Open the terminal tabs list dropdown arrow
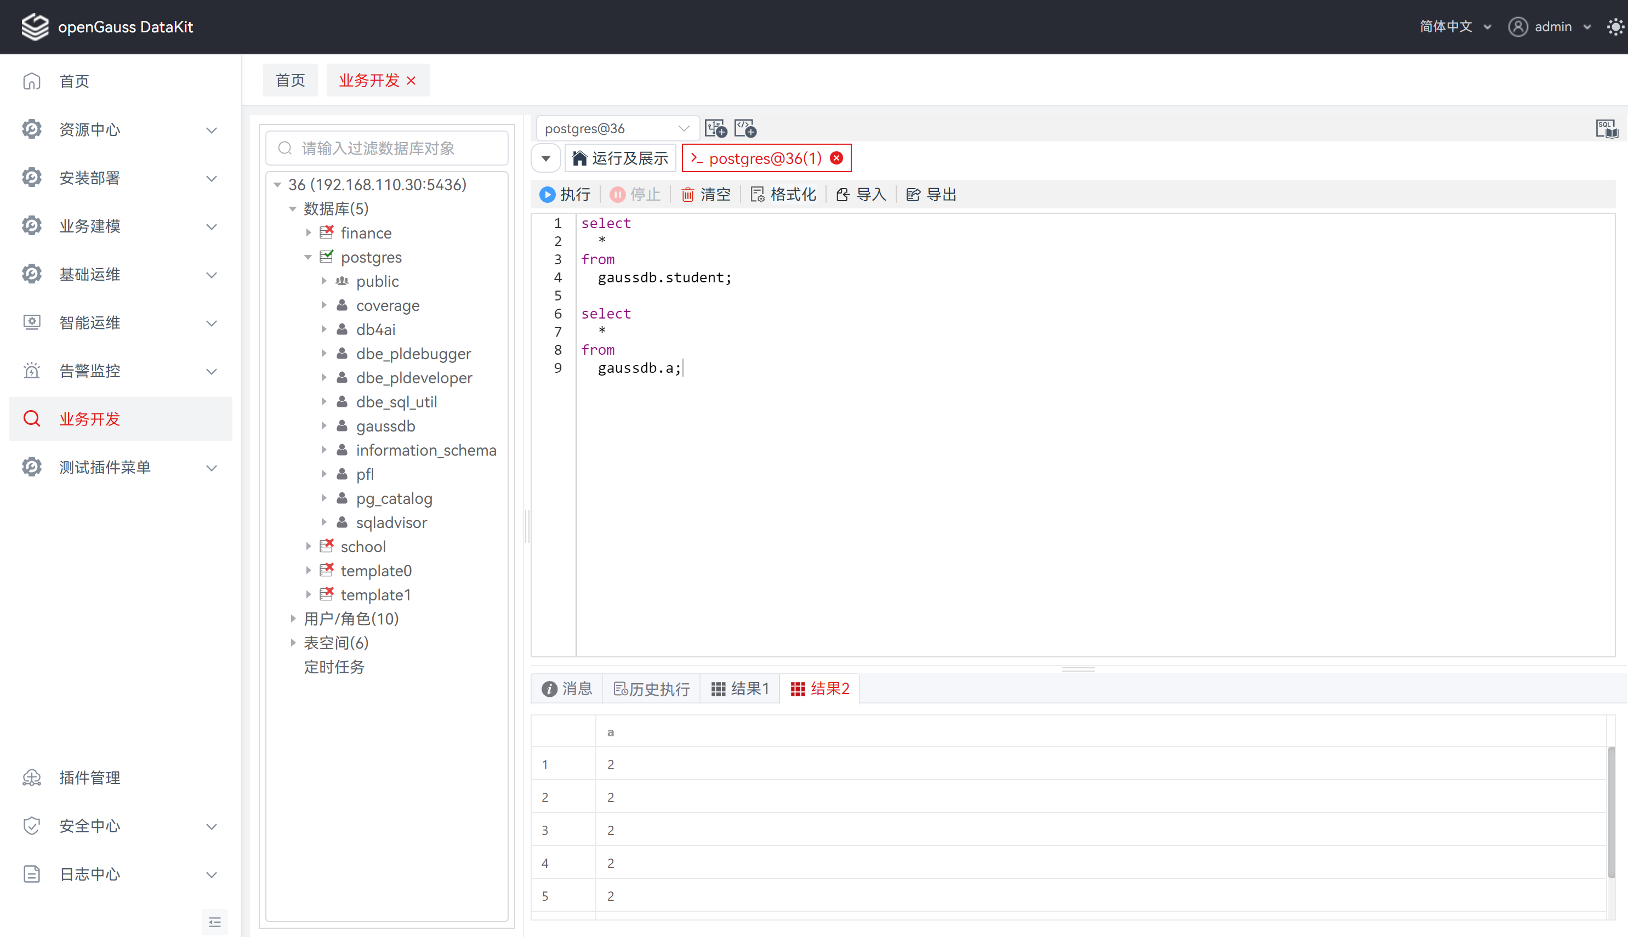1628x937 pixels. (x=546, y=158)
